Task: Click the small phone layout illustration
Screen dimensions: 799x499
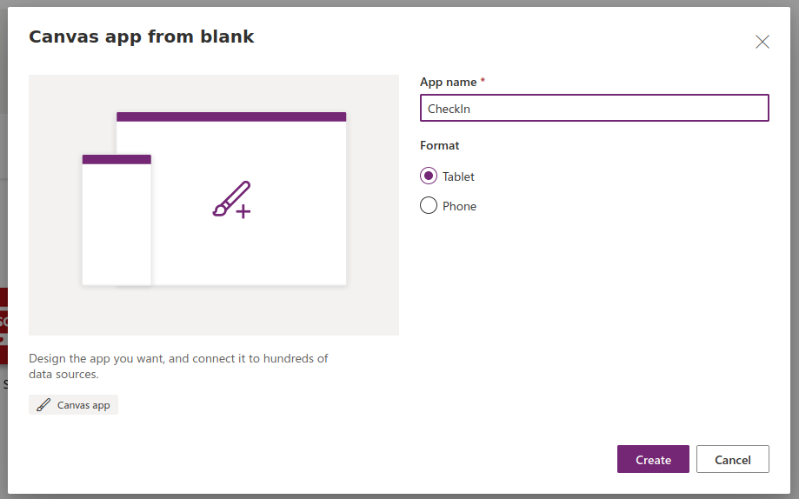Action: pos(117,220)
